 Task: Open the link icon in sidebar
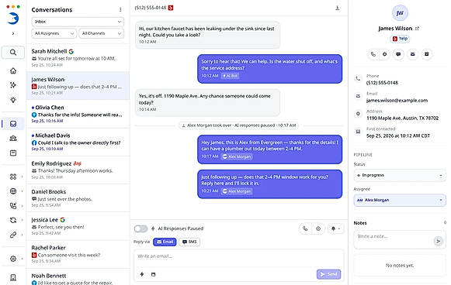[13, 235]
